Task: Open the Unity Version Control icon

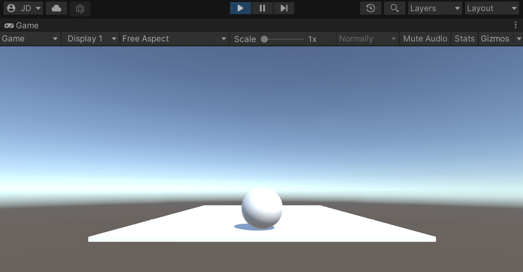Action: [80, 8]
